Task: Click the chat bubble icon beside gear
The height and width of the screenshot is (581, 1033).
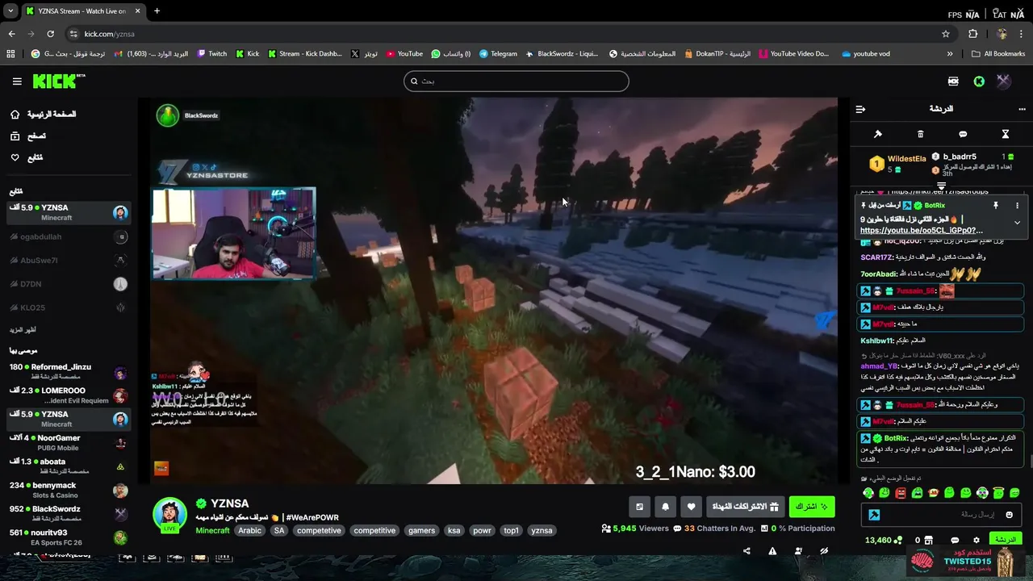Action: [955, 540]
